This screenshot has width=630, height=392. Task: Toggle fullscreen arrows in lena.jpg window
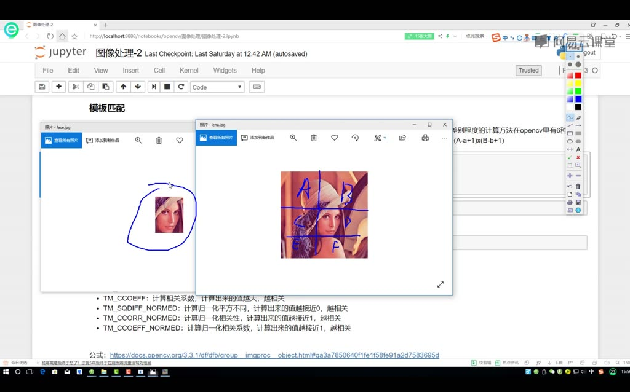(441, 284)
